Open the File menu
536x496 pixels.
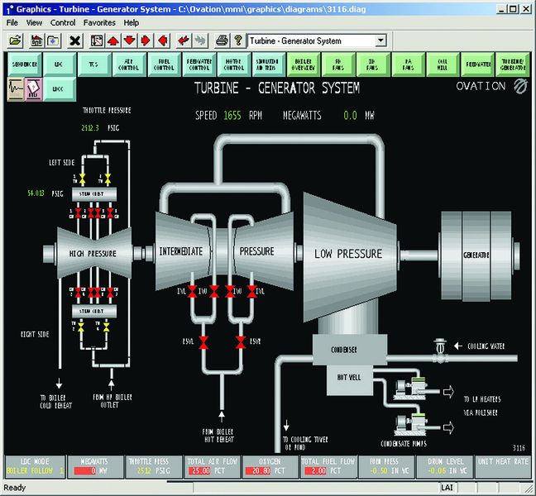12,22
